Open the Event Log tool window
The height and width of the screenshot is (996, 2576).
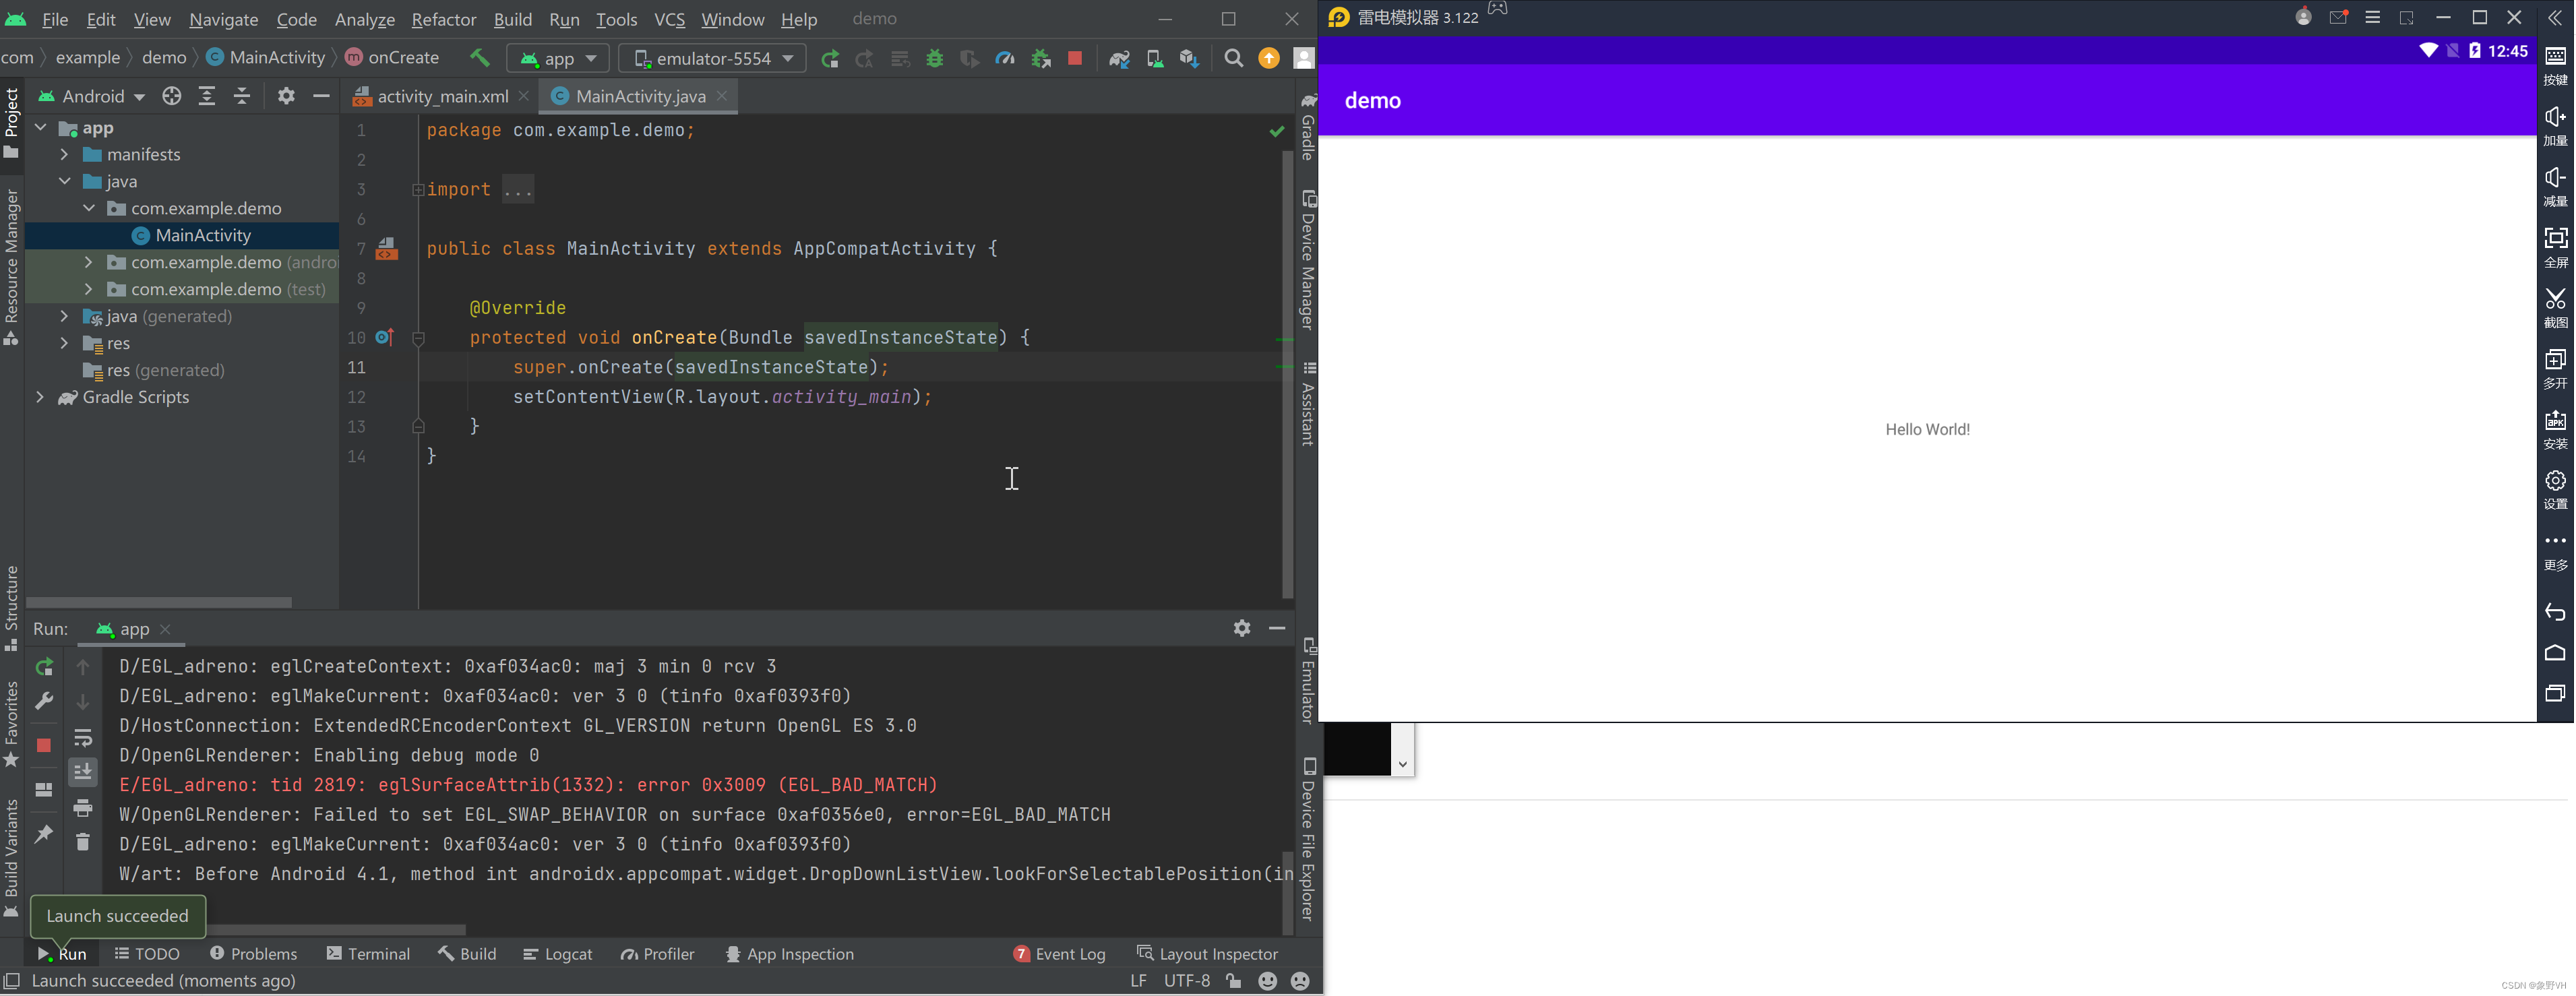click(1059, 954)
